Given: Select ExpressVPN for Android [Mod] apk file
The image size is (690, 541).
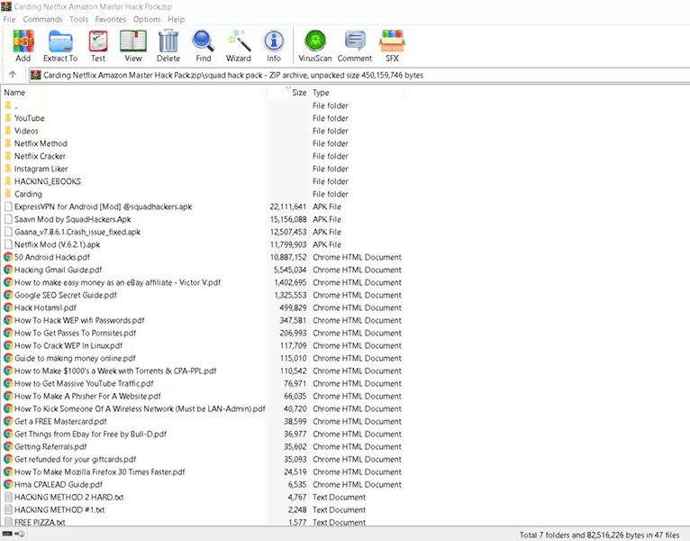Looking at the screenshot, I should point(103,206).
